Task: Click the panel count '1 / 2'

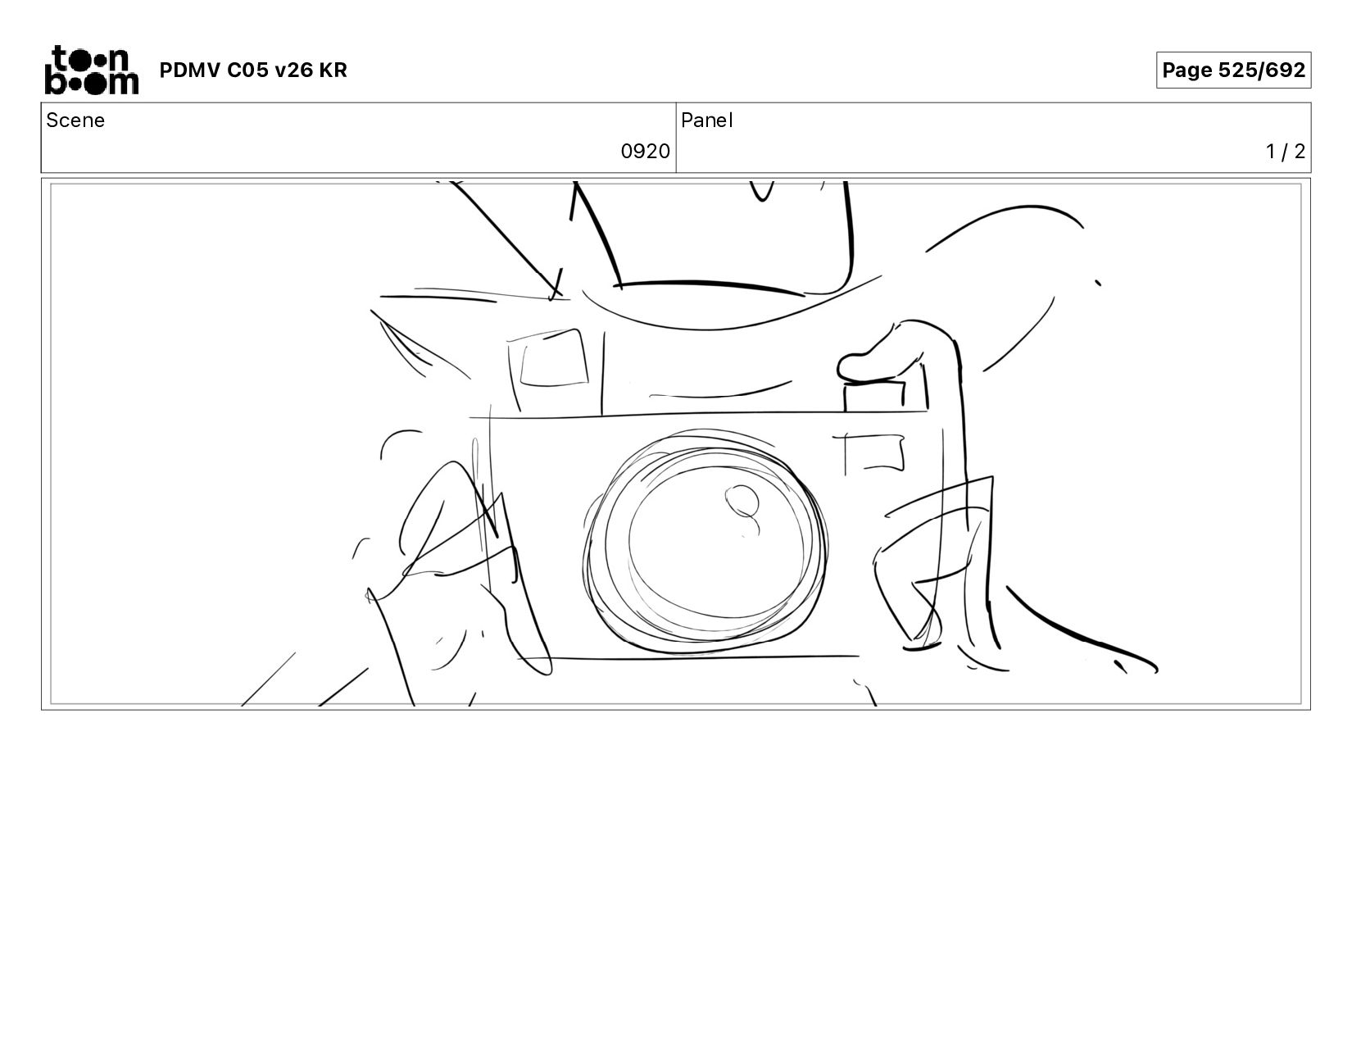Action: point(1285,152)
